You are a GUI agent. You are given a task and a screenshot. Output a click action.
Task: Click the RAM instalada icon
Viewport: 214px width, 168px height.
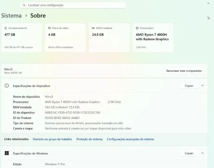pyautogui.click(x=93, y=28)
